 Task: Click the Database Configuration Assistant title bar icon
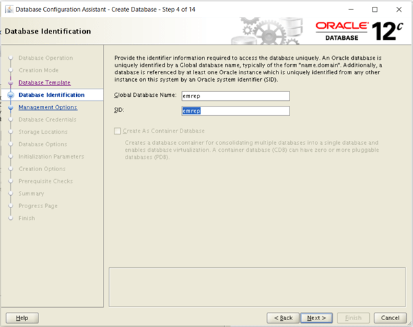click(x=8, y=10)
